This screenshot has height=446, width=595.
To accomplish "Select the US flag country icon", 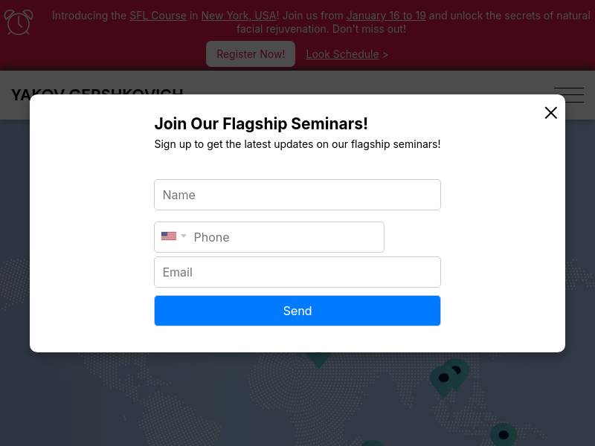I will pyautogui.click(x=169, y=236).
